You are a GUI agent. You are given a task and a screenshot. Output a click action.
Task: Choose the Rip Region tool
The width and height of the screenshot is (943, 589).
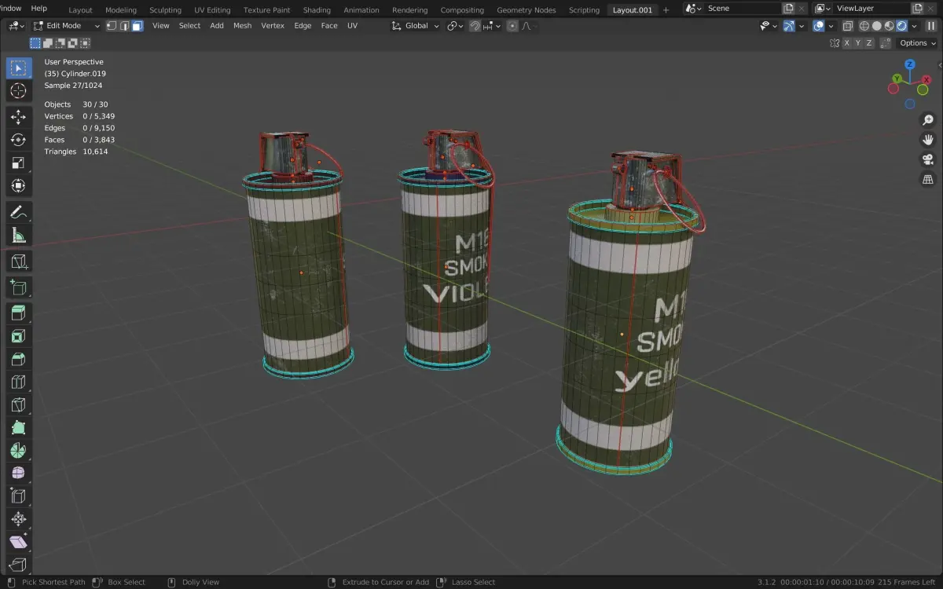coord(18,565)
